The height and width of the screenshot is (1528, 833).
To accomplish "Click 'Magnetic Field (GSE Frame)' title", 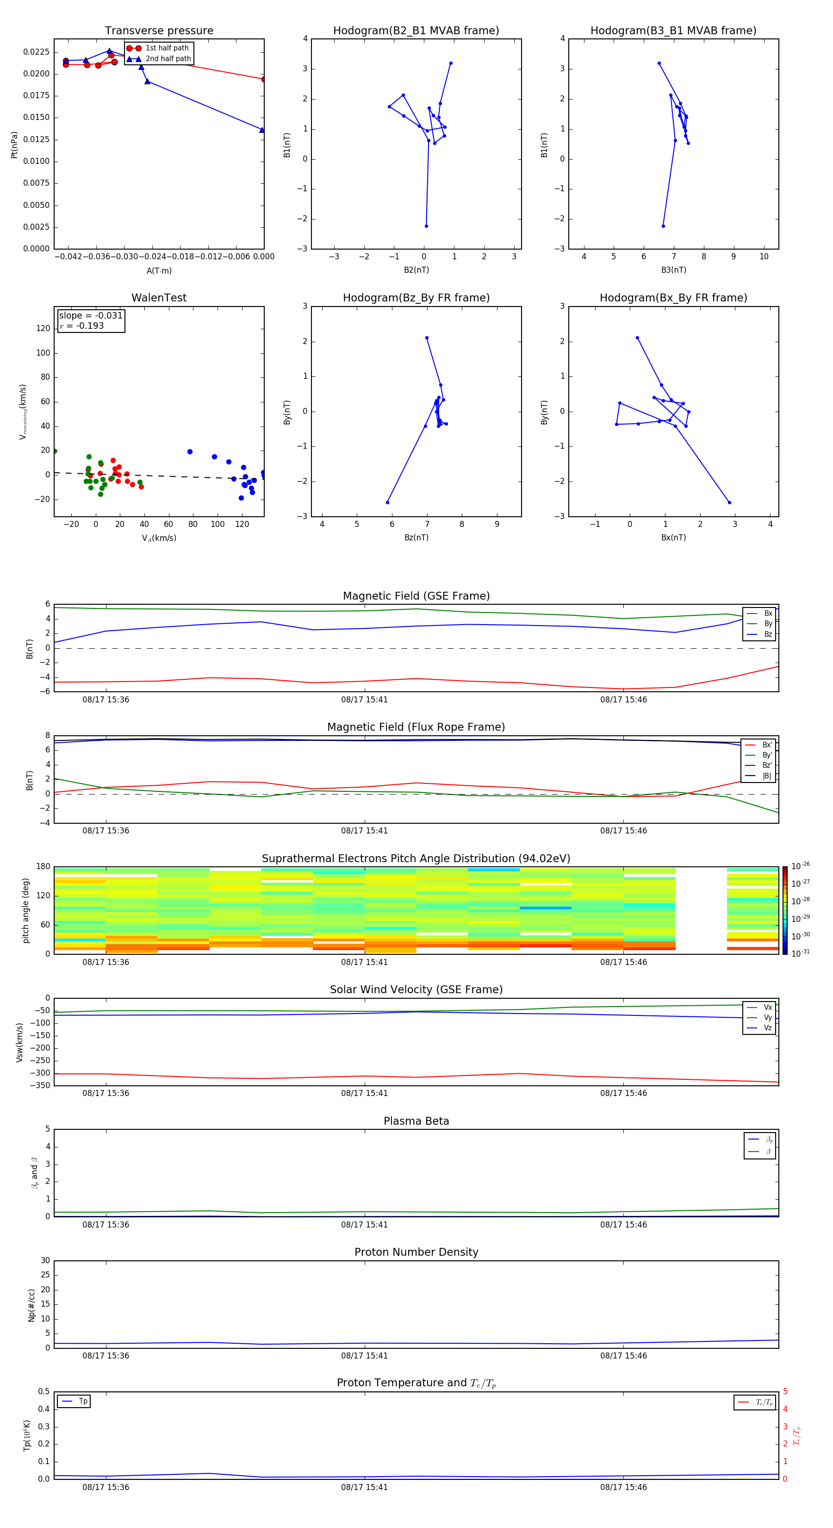I will [x=416, y=596].
